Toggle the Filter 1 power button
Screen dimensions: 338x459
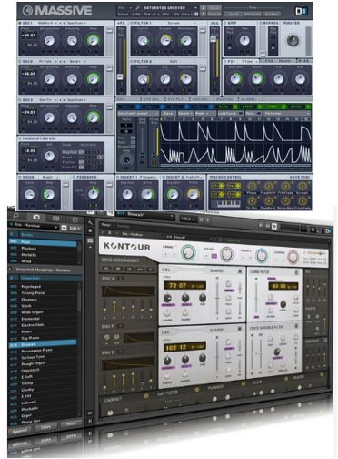[132, 23]
